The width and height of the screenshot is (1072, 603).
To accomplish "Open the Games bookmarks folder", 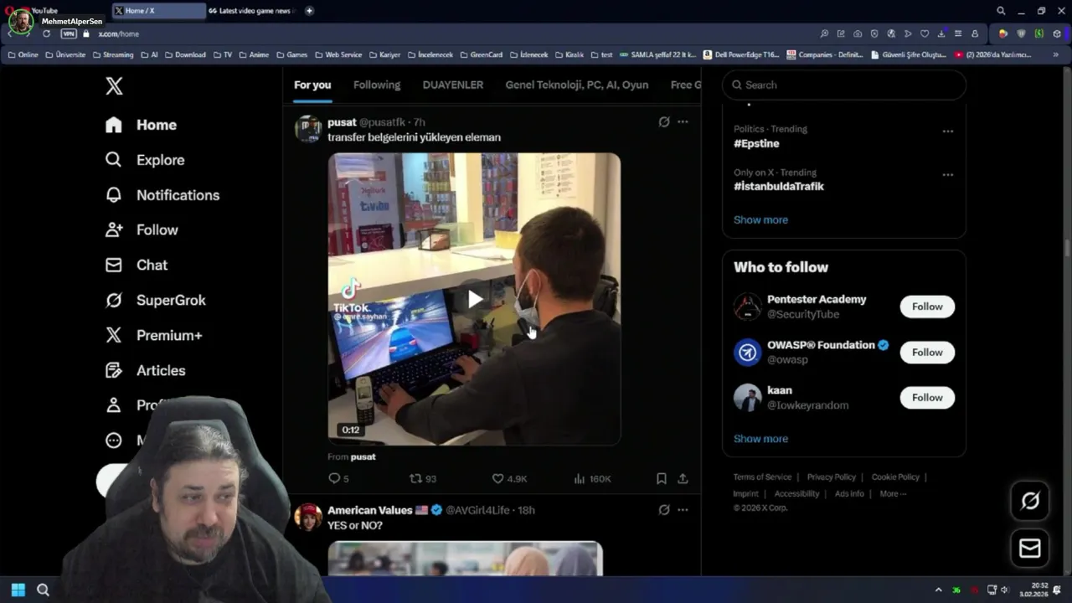I will tap(291, 55).
